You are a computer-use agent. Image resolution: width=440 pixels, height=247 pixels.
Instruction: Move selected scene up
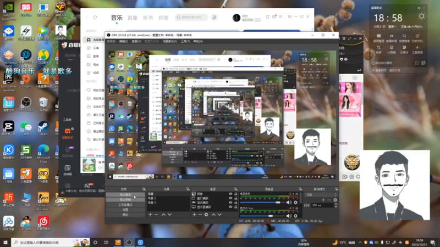(x=163, y=215)
